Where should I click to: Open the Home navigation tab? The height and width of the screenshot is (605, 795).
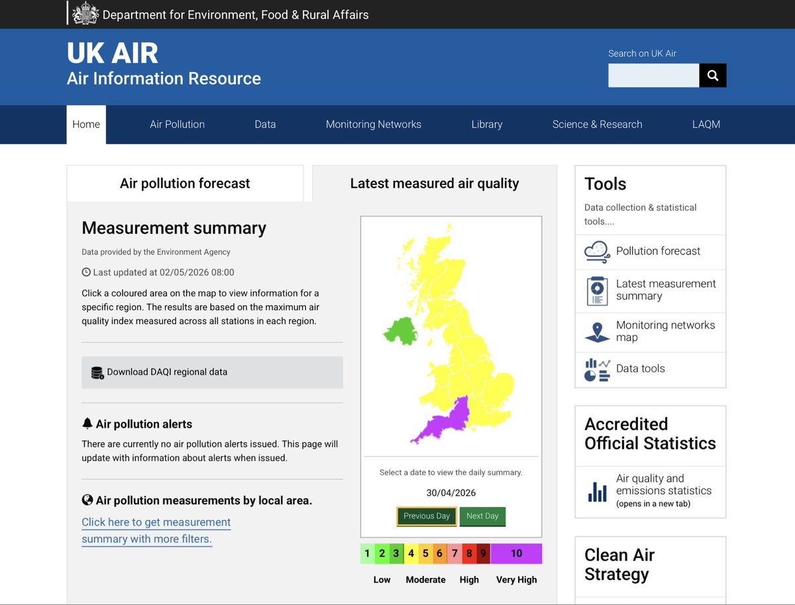coord(86,124)
